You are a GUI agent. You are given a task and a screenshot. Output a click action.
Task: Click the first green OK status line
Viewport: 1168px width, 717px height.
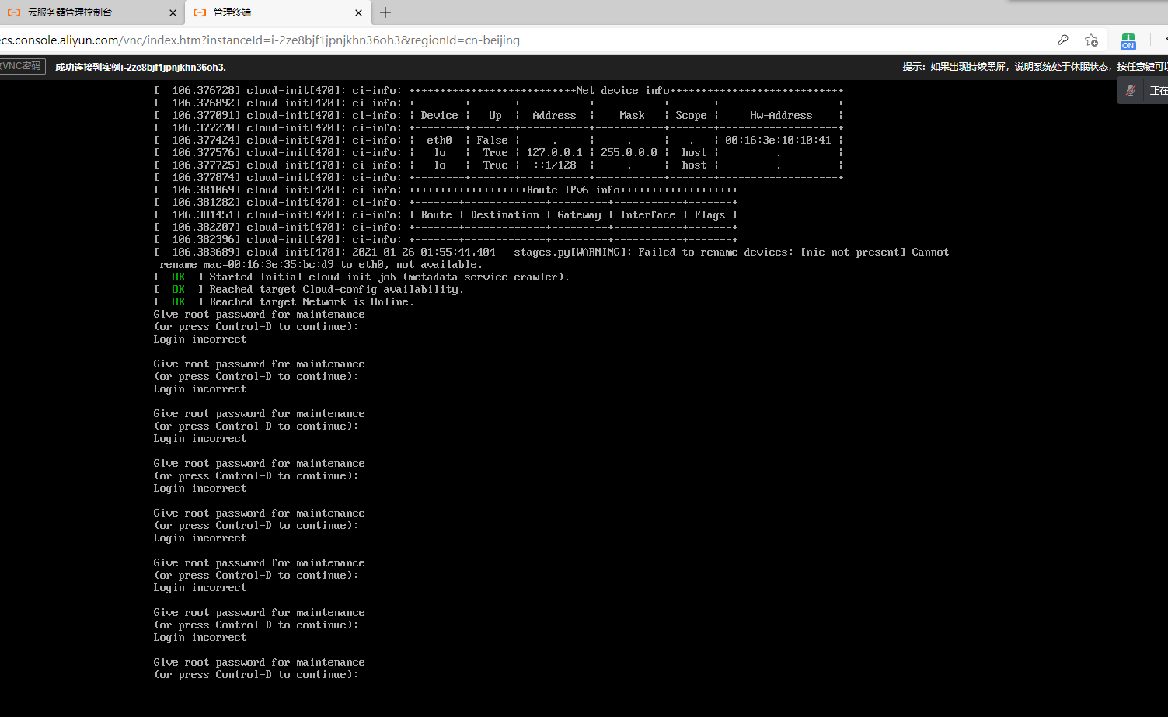[x=362, y=277]
